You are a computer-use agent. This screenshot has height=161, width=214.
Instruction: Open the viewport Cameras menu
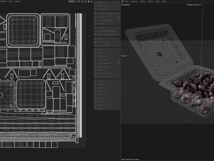click(x=134, y=1)
